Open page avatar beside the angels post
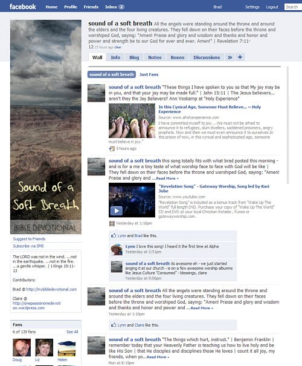 (x=96, y=296)
